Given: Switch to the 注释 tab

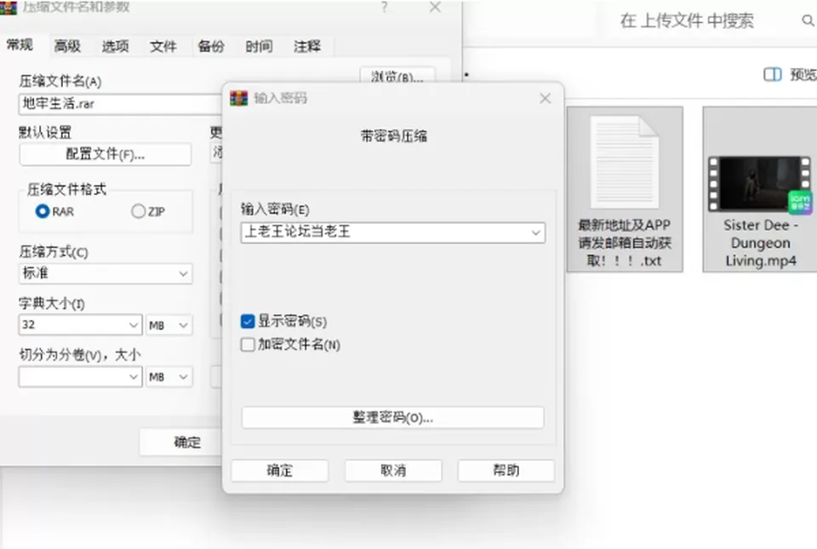Looking at the screenshot, I should [x=307, y=46].
